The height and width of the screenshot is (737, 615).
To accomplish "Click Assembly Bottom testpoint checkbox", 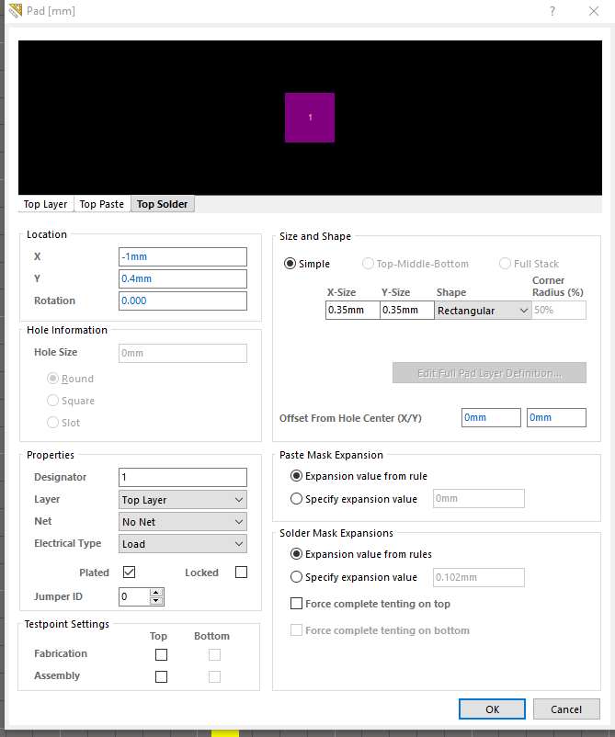I will 214,676.
